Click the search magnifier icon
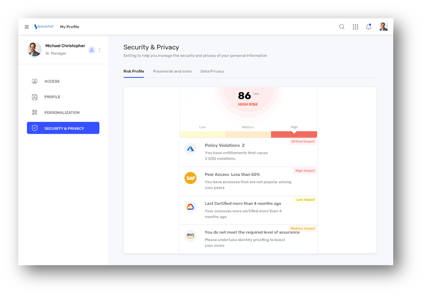424x296 pixels. click(342, 27)
